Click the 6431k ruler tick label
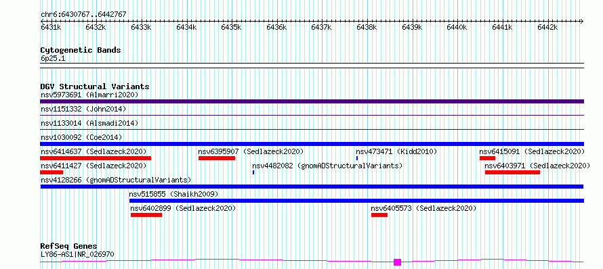The height and width of the screenshot is (269, 603). click(x=51, y=27)
